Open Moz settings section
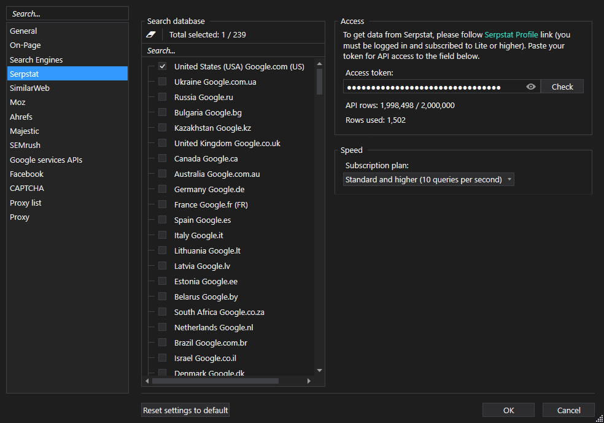 (x=68, y=102)
